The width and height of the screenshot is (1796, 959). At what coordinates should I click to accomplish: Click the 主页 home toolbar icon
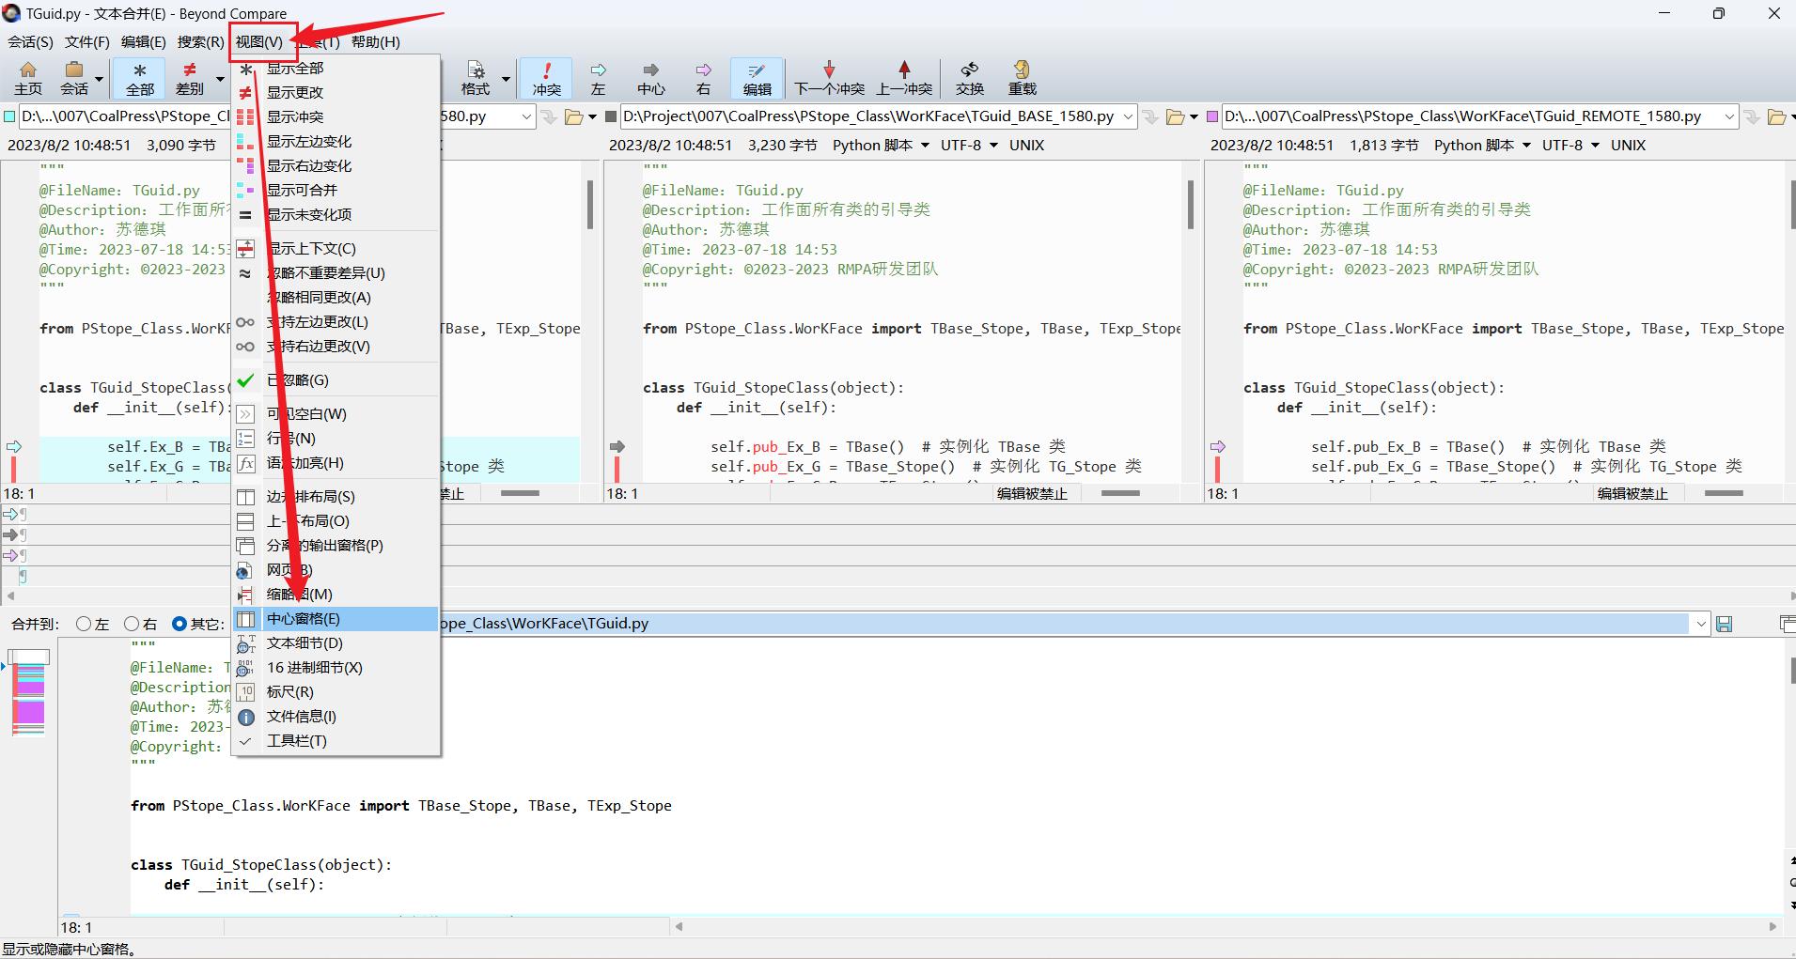point(28,78)
